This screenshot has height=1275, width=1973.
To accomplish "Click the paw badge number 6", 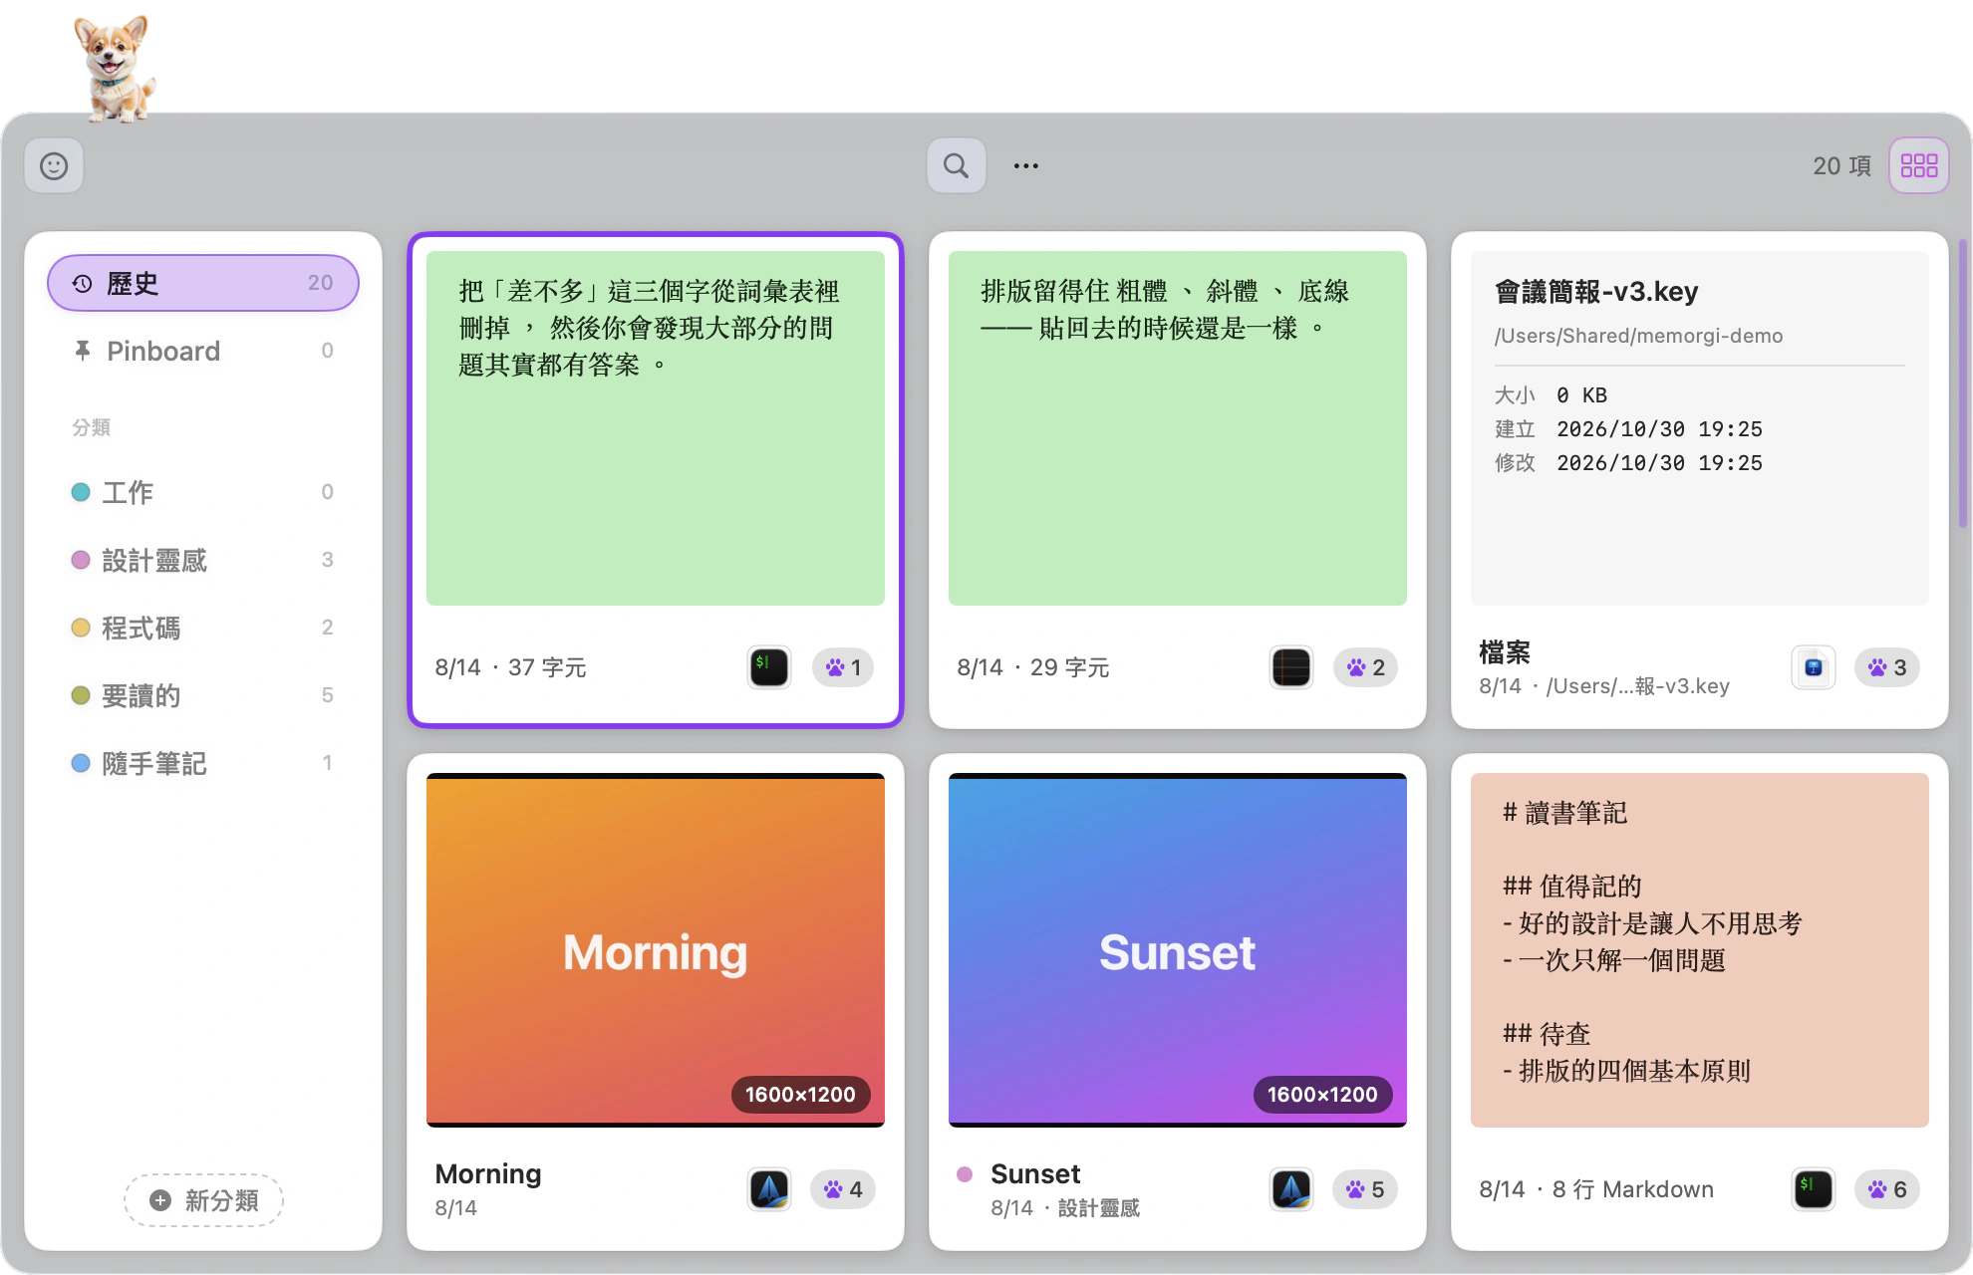I will click(x=1887, y=1189).
